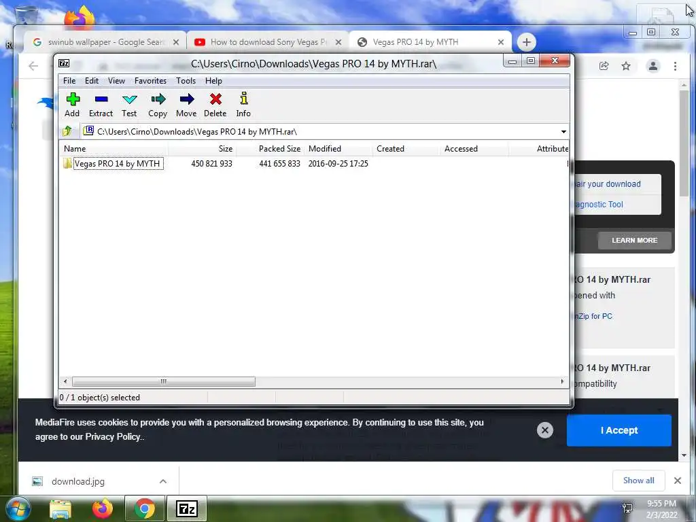Click the rar archive icon in the 7-Zip address bar
Image resolution: width=696 pixels, height=522 pixels.
click(89, 130)
